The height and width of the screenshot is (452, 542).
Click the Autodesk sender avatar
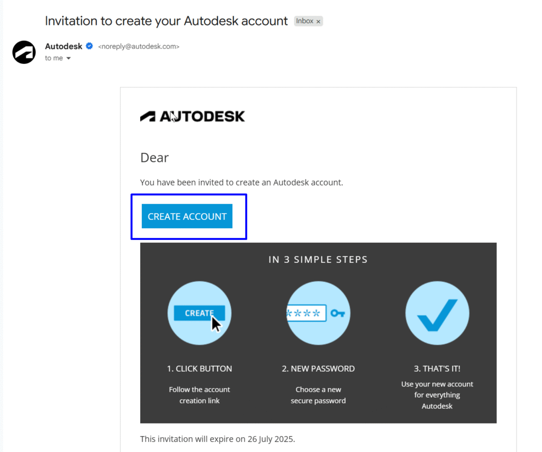(24, 52)
